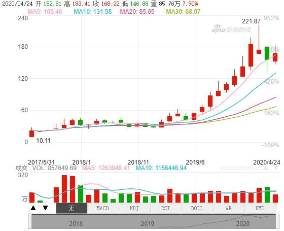Click the 2020/04/24 date in header

(18, 4)
